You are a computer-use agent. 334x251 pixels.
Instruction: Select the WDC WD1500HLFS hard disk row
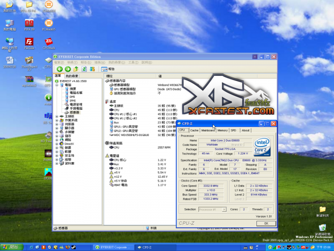131,135
